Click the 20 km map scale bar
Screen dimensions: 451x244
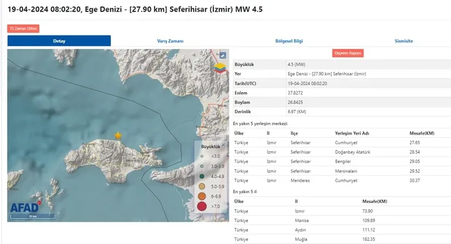pos(32,216)
